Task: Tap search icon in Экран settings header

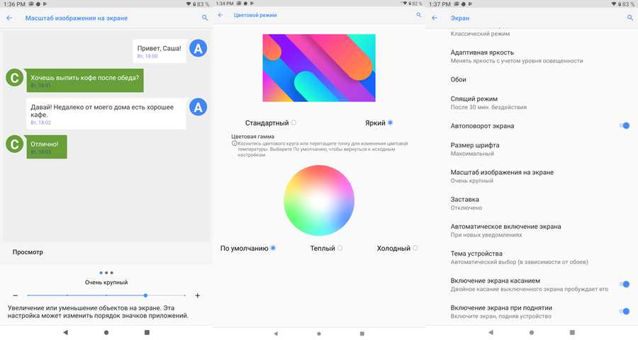Action: click(629, 18)
